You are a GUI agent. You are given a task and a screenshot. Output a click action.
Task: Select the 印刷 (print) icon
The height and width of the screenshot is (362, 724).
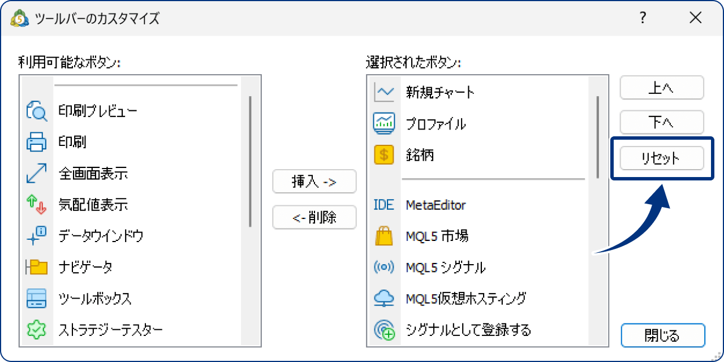click(x=36, y=142)
